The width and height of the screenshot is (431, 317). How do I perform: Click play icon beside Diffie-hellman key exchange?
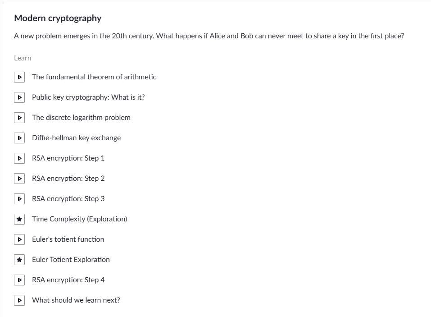(19, 138)
